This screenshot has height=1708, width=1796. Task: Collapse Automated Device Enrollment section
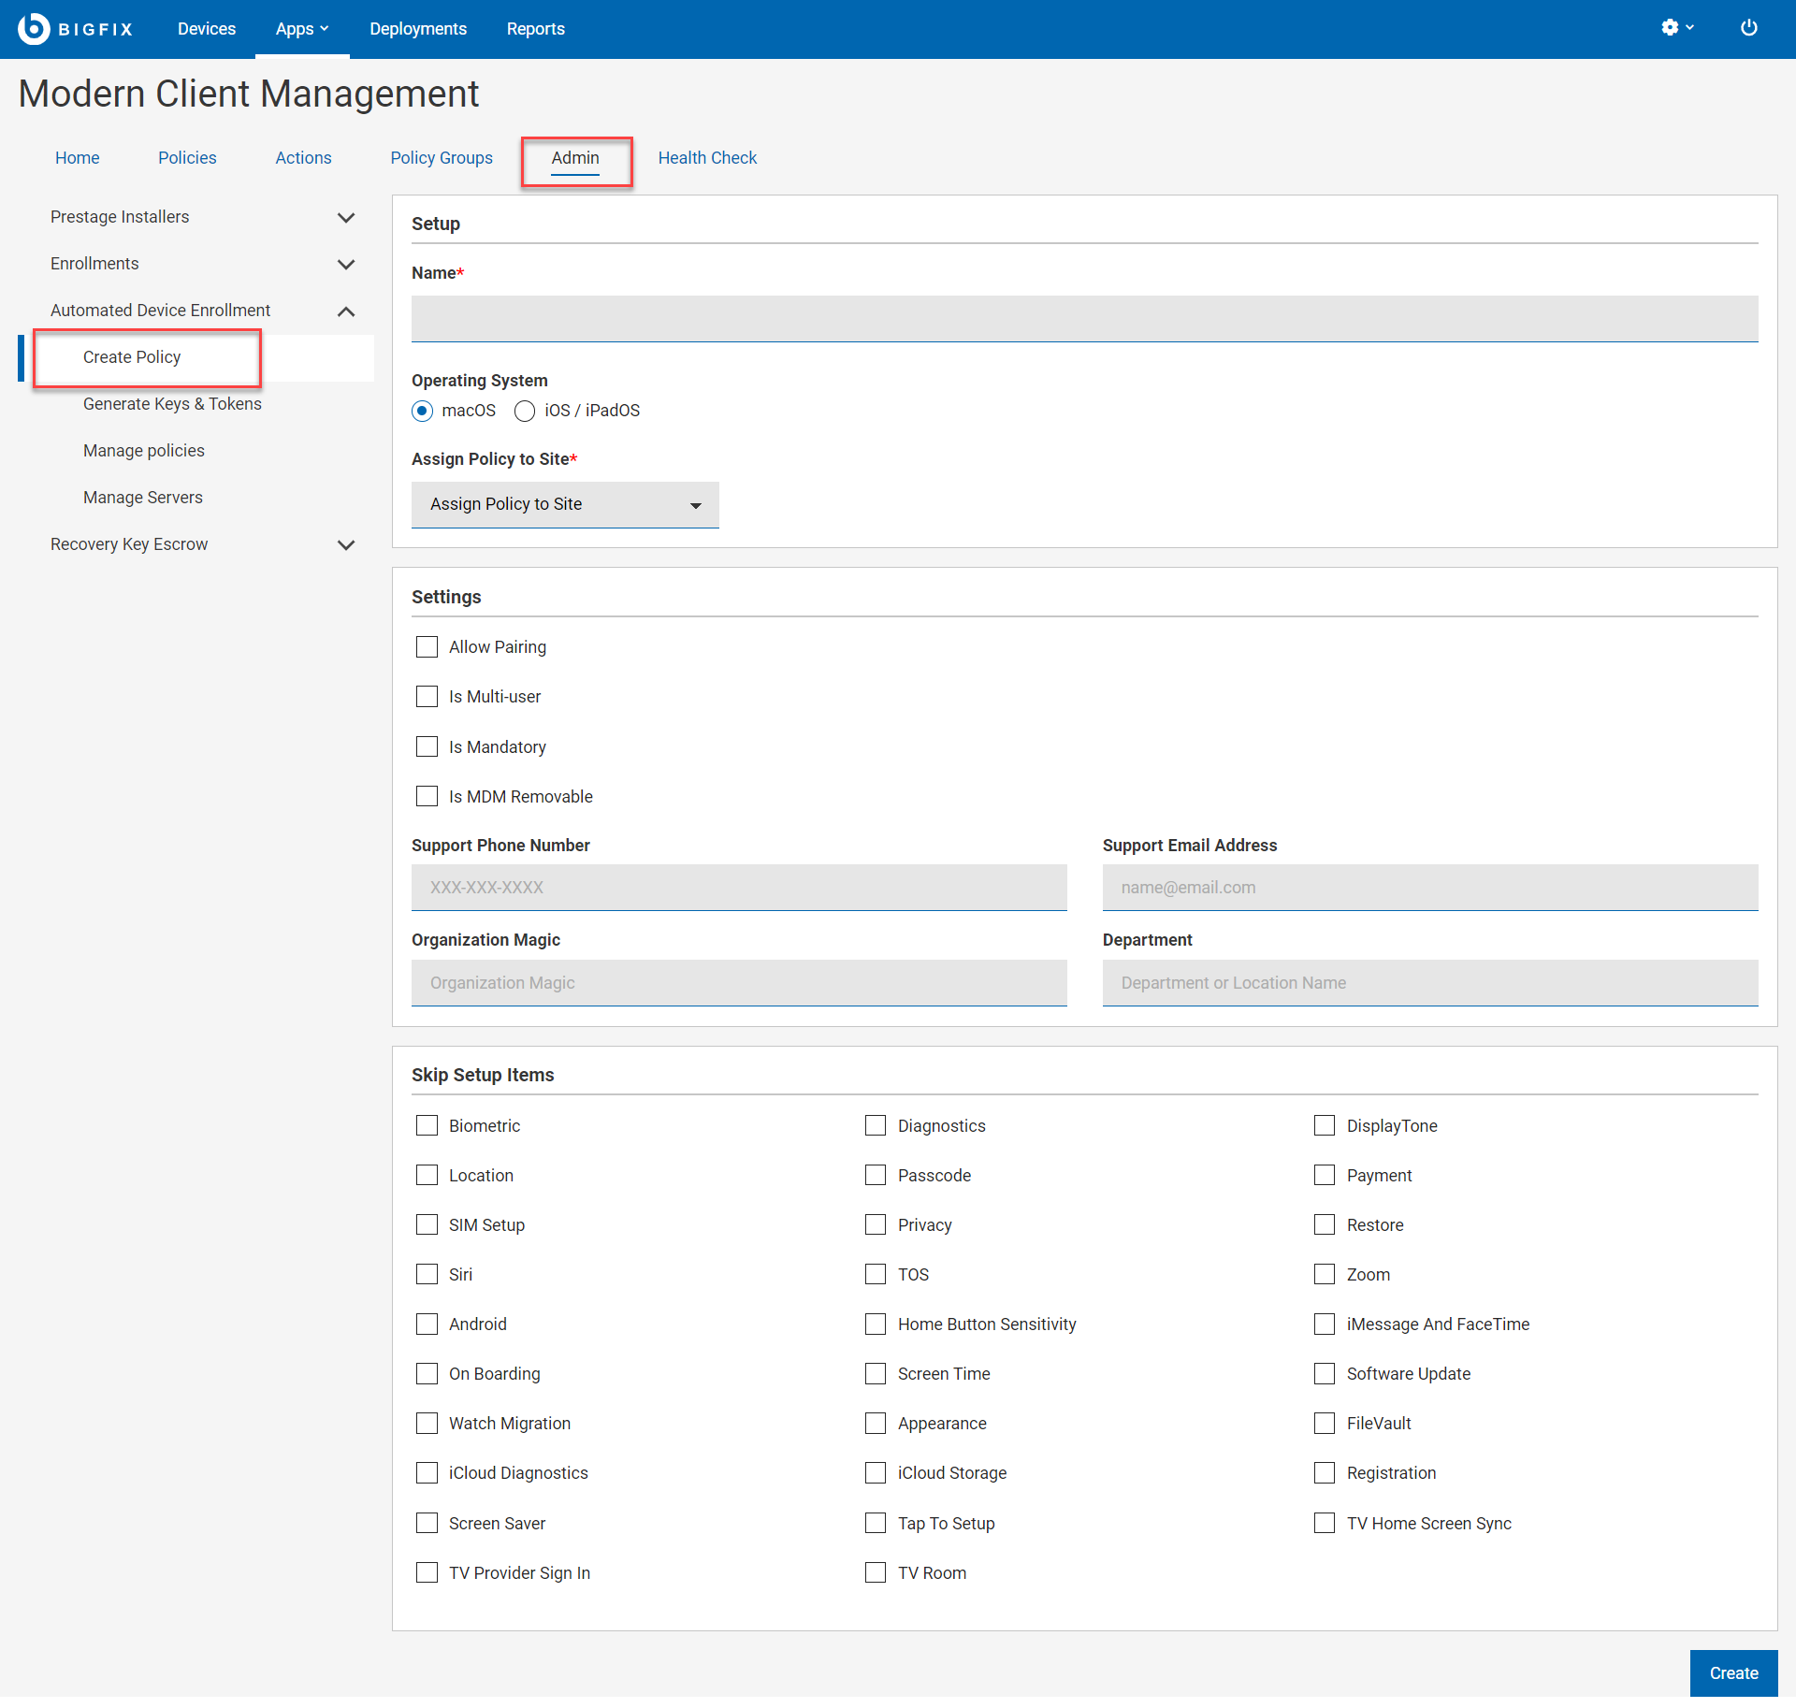point(345,311)
